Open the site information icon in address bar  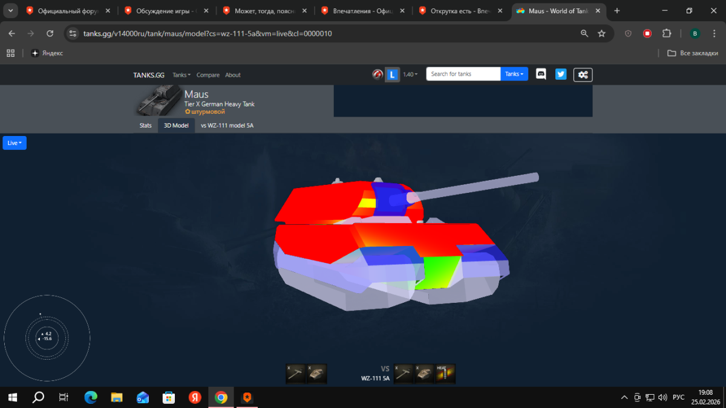(x=73, y=33)
